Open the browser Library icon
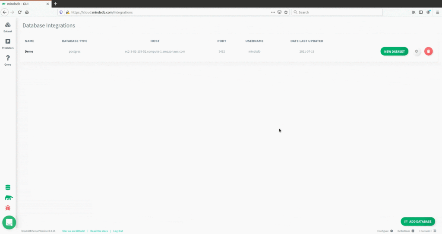442x234 pixels. click(413, 12)
